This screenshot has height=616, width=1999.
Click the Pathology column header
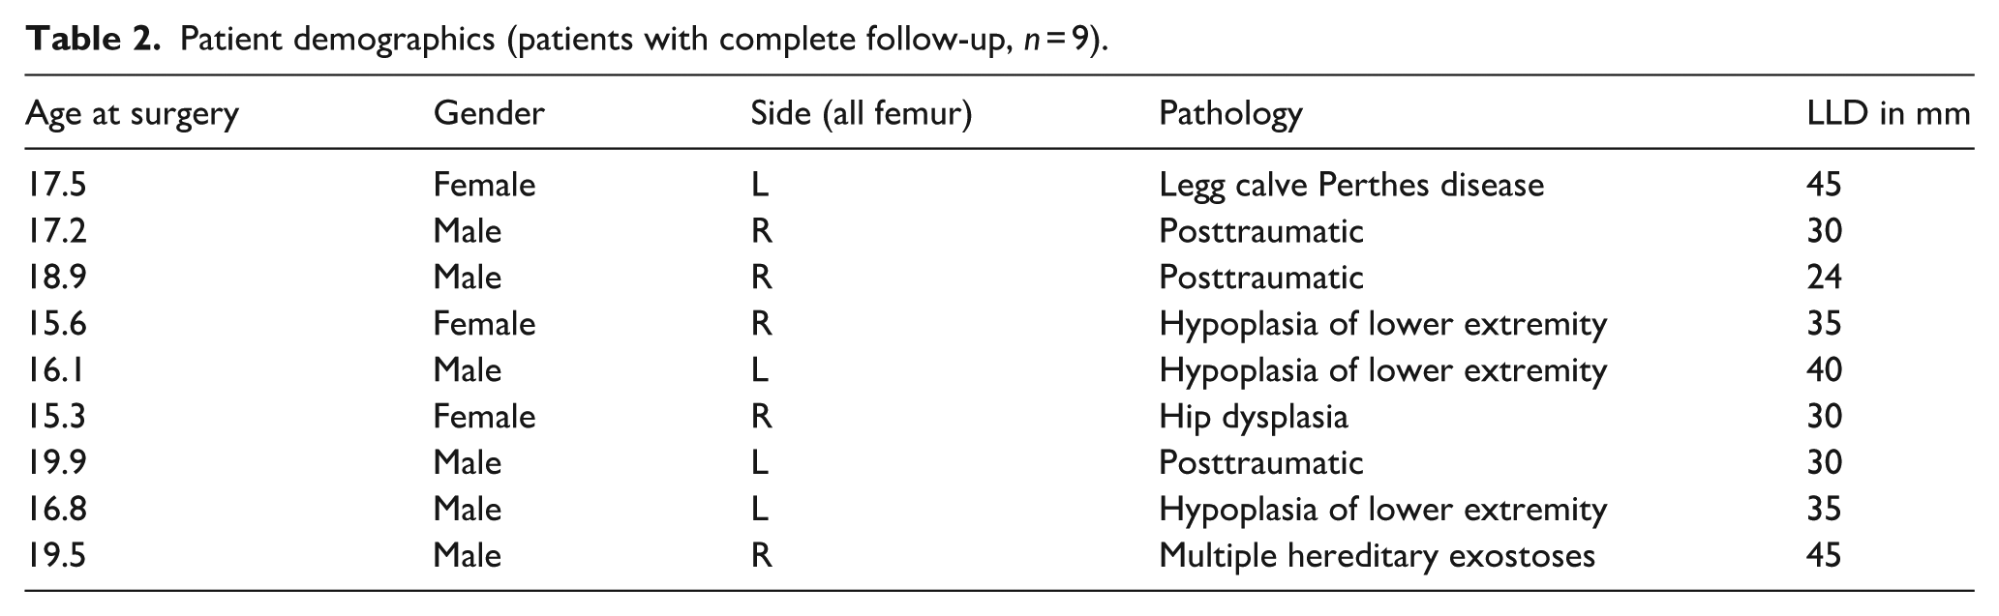(x=1230, y=115)
